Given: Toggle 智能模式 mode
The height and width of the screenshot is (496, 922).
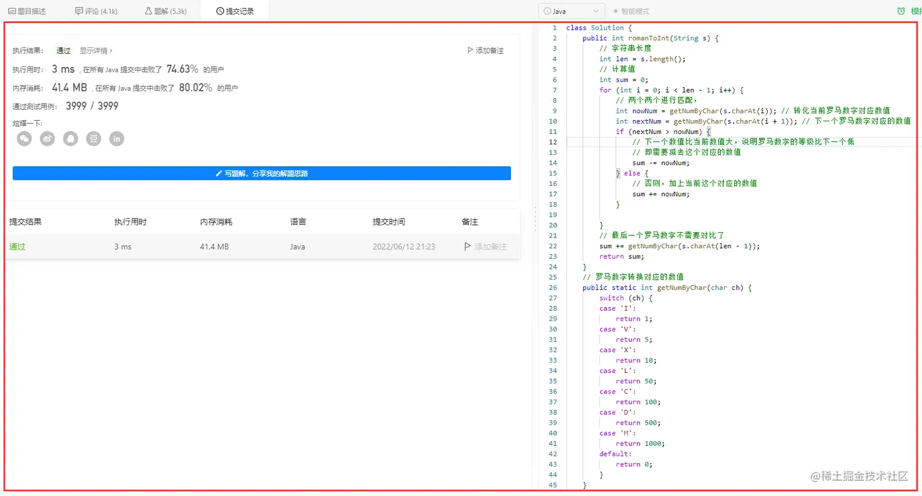Looking at the screenshot, I should (632, 11).
